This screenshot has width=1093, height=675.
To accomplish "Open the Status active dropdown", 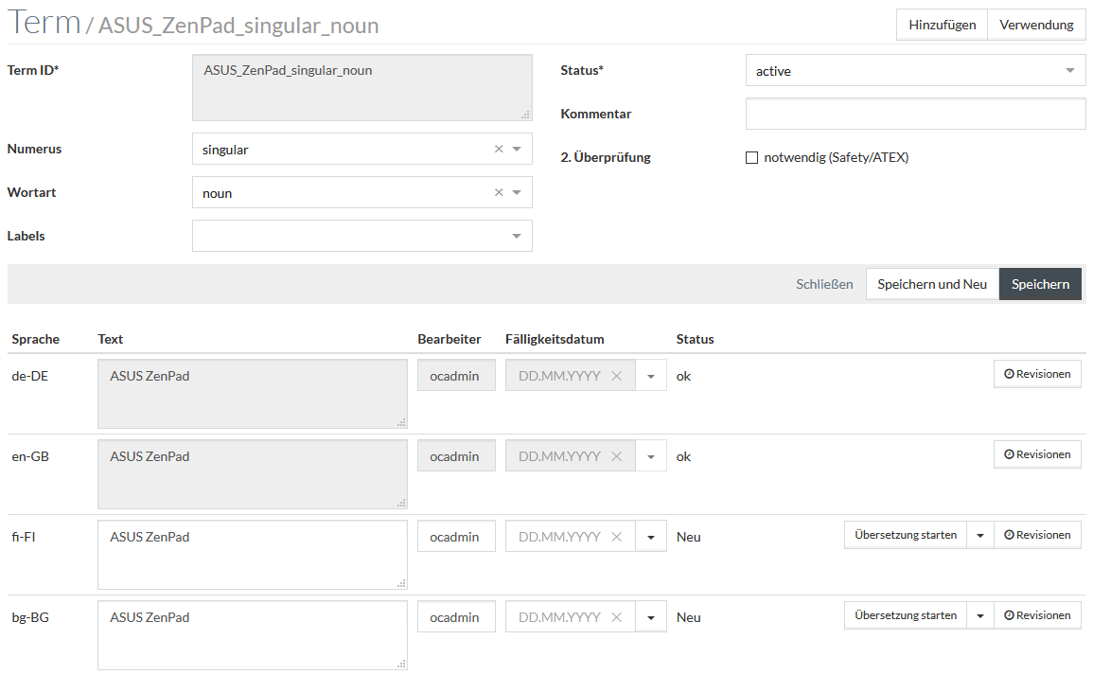I will 915,70.
